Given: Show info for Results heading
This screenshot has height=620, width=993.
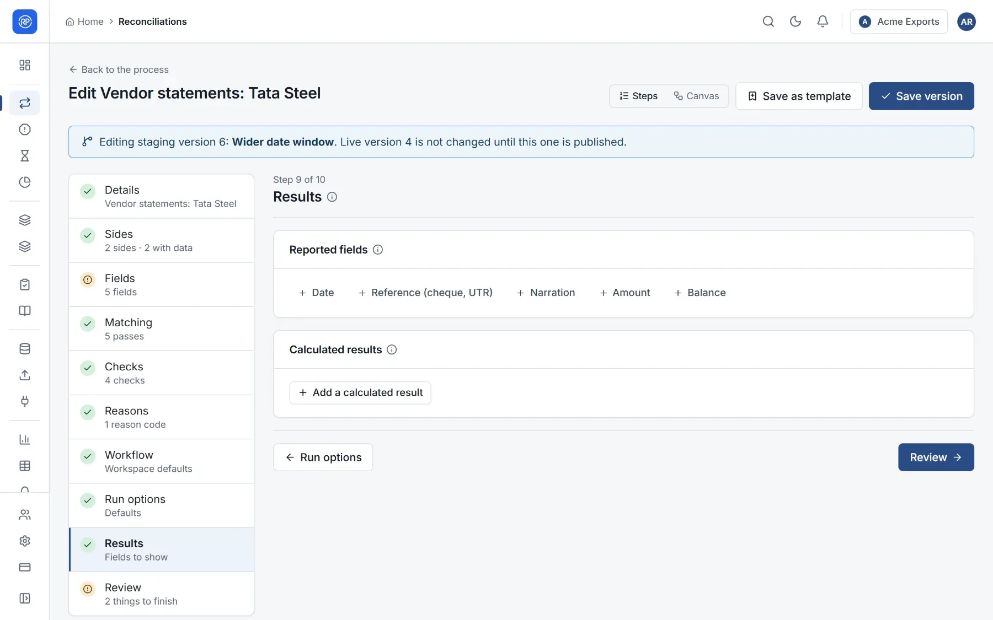Looking at the screenshot, I should point(332,197).
